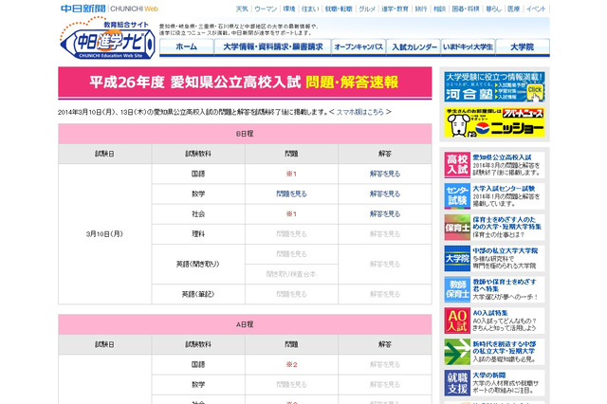Click the greyed 解答を見る for 英語(聞き取り)
607x404 pixels.
click(385, 265)
